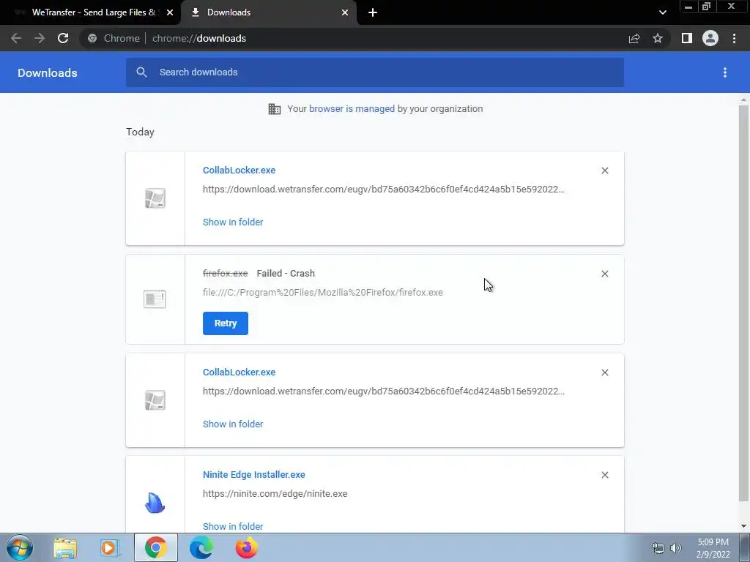Open the Downloads page more actions menu

click(x=725, y=72)
